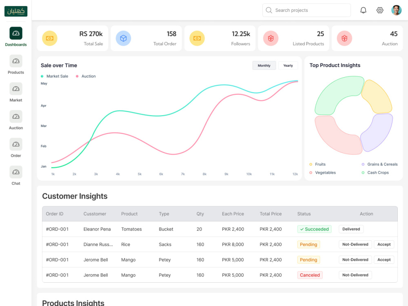This screenshot has height=306, width=408.
Task: Select the Cash Crops legend entry
Action: pos(375,172)
